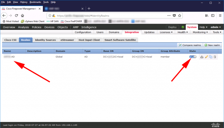Click the padlock warning icon in URL bar

click(54, 16)
